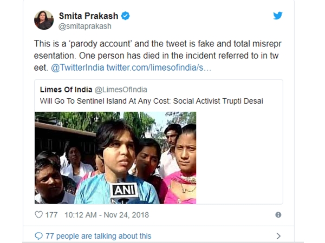Click the Smita Prakash display name

(x=88, y=16)
